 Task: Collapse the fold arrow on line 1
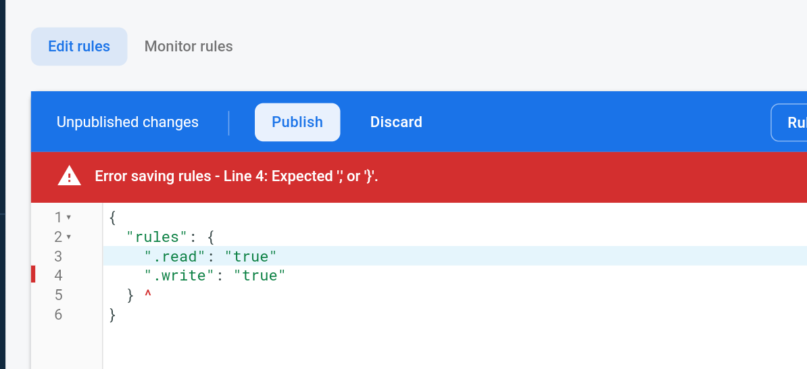[69, 217]
